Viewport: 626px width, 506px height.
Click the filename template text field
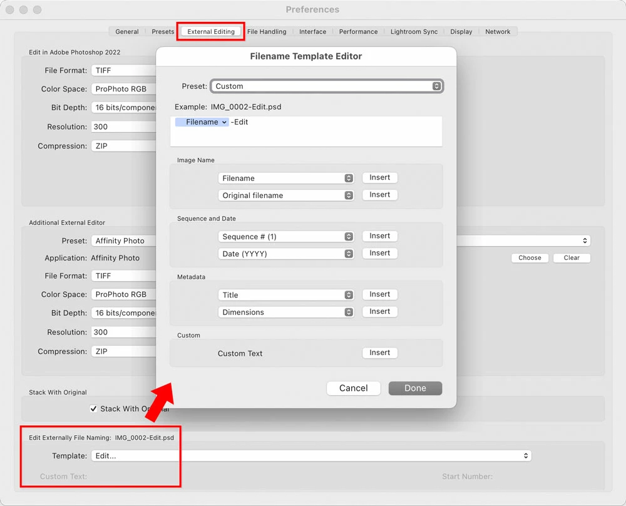[306, 132]
